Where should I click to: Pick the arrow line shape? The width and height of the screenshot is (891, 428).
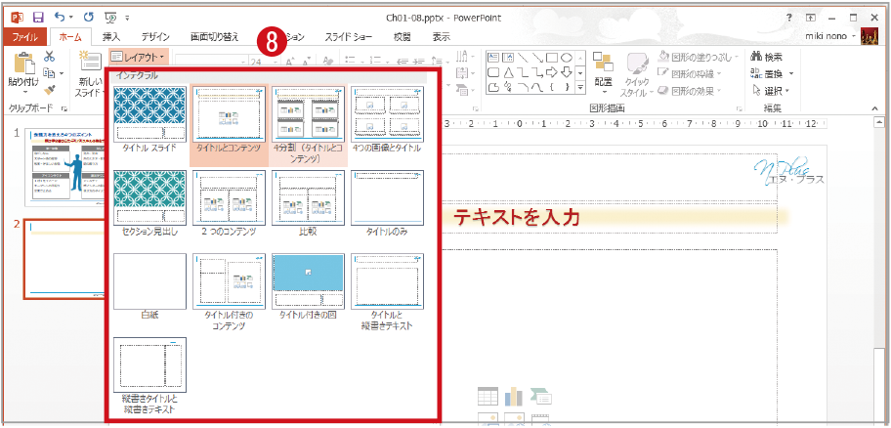(537, 58)
